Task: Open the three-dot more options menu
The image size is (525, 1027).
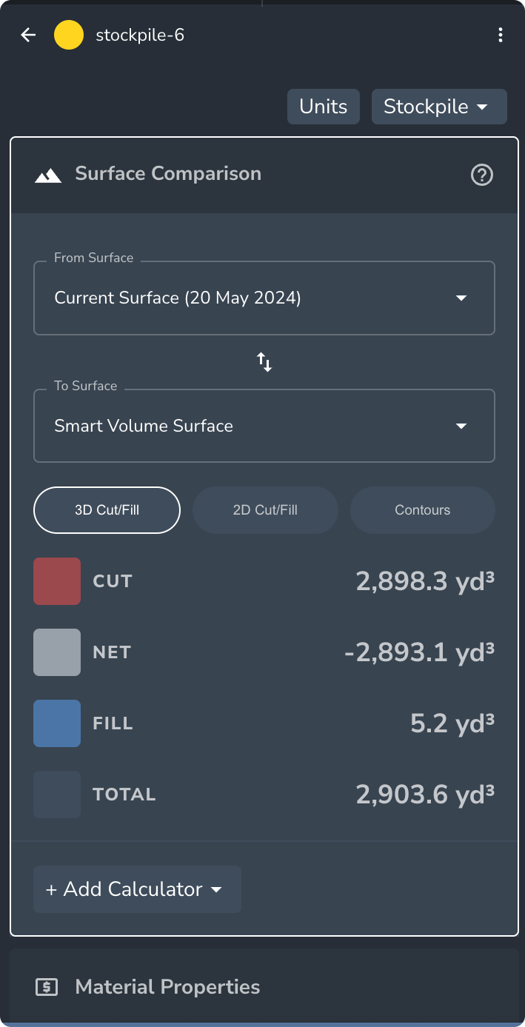Action: 501,35
